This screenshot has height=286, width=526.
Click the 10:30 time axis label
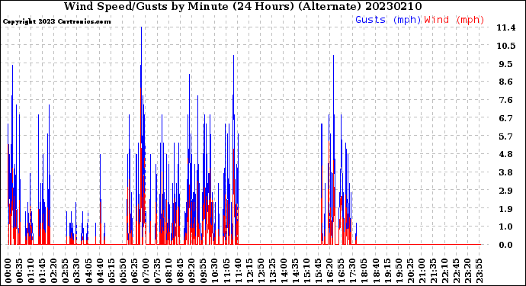[215, 271]
